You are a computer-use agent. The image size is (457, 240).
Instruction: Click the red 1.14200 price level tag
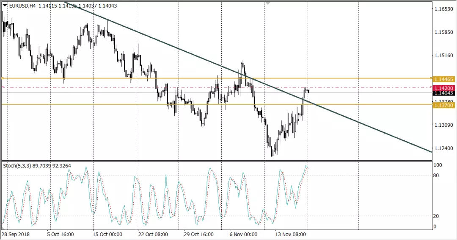444,88
